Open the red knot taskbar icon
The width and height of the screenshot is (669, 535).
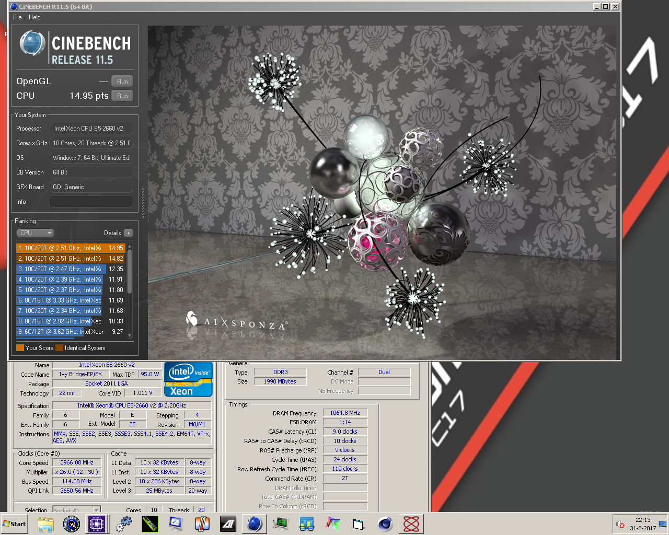(x=411, y=524)
